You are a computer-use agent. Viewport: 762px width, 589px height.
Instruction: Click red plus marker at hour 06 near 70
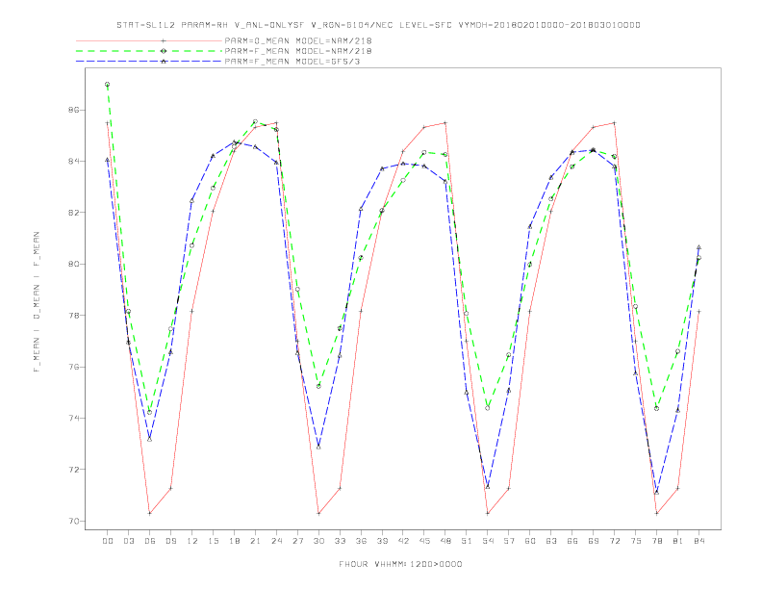150,513
